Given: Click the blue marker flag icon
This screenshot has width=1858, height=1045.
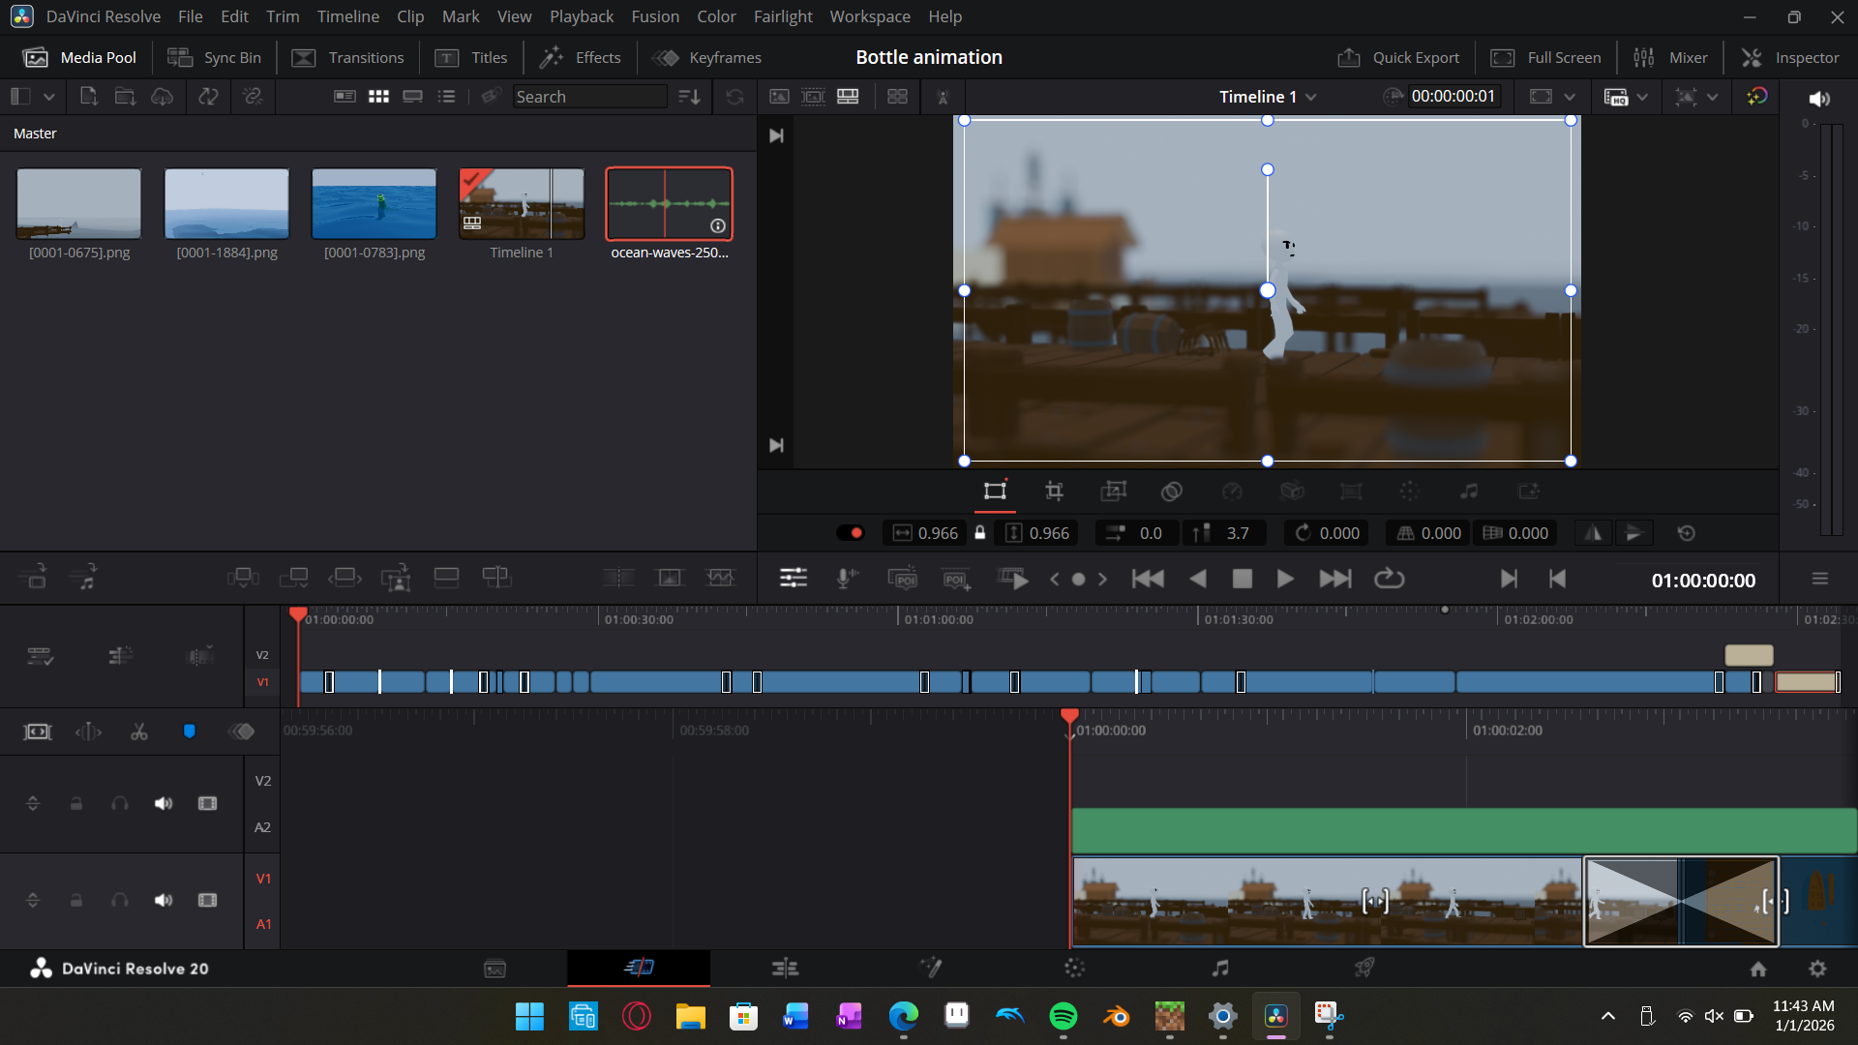Looking at the screenshot, I should click(190, 731).
